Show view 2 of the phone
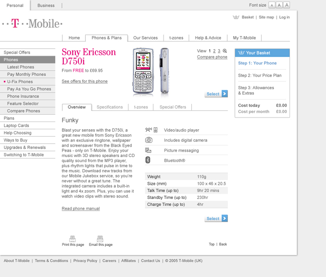This screenshot has height=277, width=326. pos(215,51)
